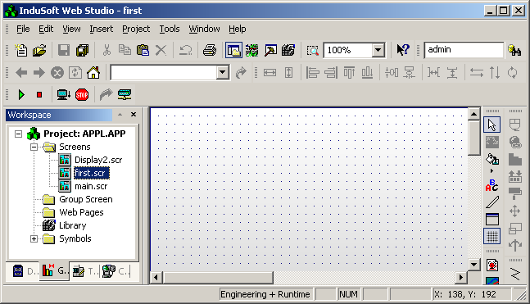The height and width of the screenshot is (304, 530).
Task: Open the Project menu
Action: (136, 29)
